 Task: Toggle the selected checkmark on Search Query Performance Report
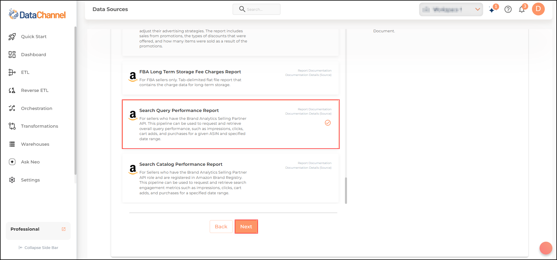pos(328,123)
